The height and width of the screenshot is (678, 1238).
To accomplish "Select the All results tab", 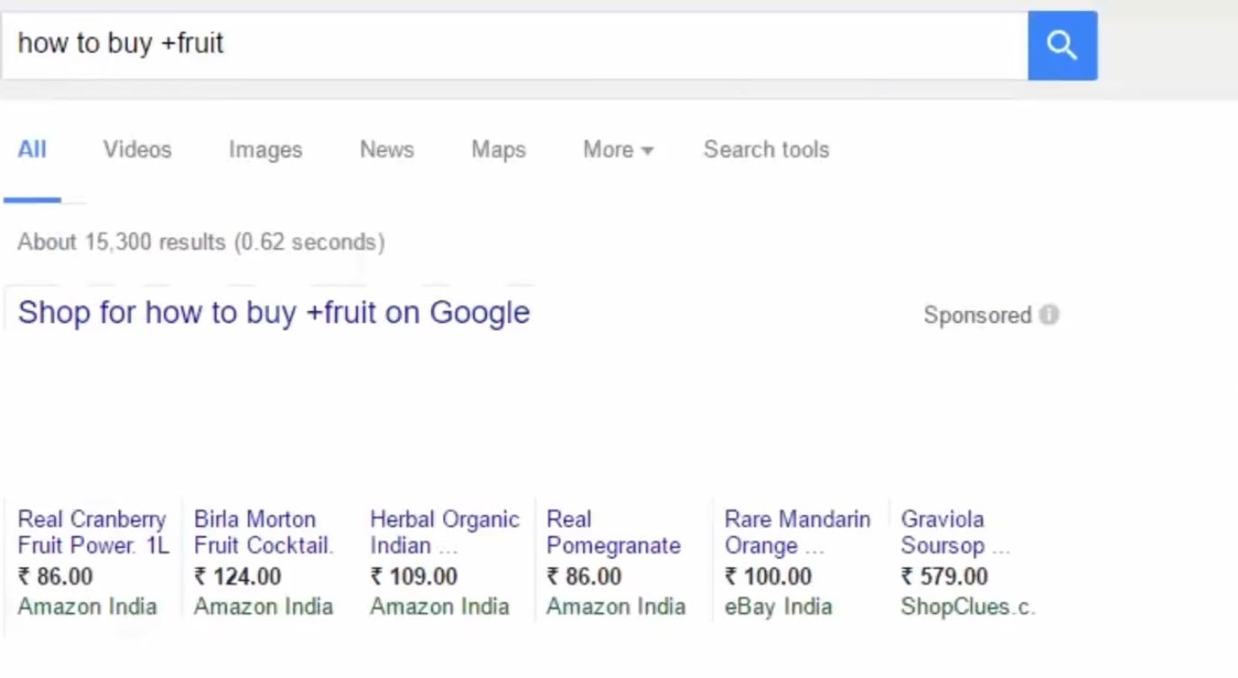I will pyautogui.click(x=32, y=150).
